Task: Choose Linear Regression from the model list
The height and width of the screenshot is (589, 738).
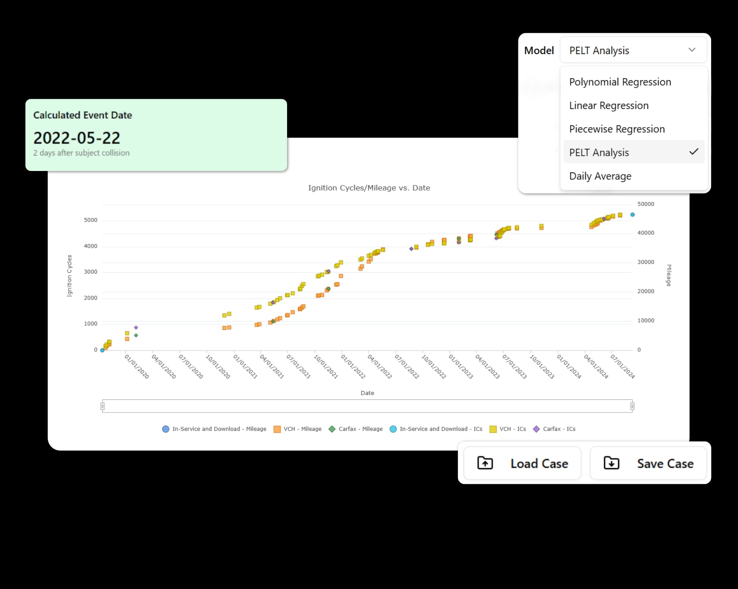Action: pos(608,105)
